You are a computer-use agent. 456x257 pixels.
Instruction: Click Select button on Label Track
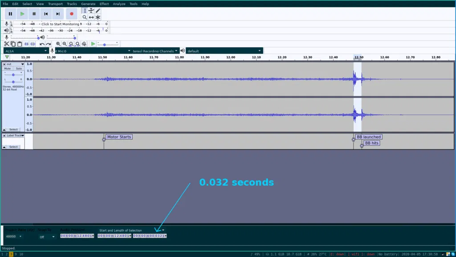13,147
